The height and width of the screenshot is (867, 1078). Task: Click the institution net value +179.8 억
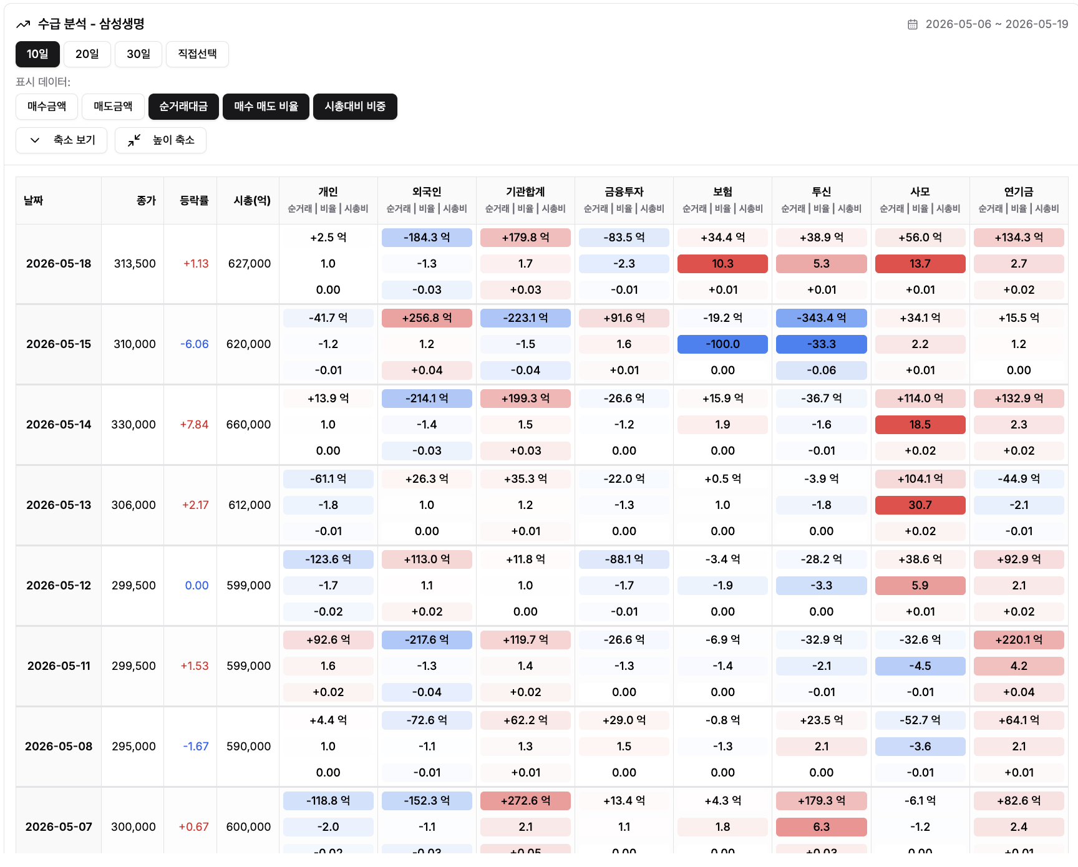pyautogui.click(x=525, y=238)
